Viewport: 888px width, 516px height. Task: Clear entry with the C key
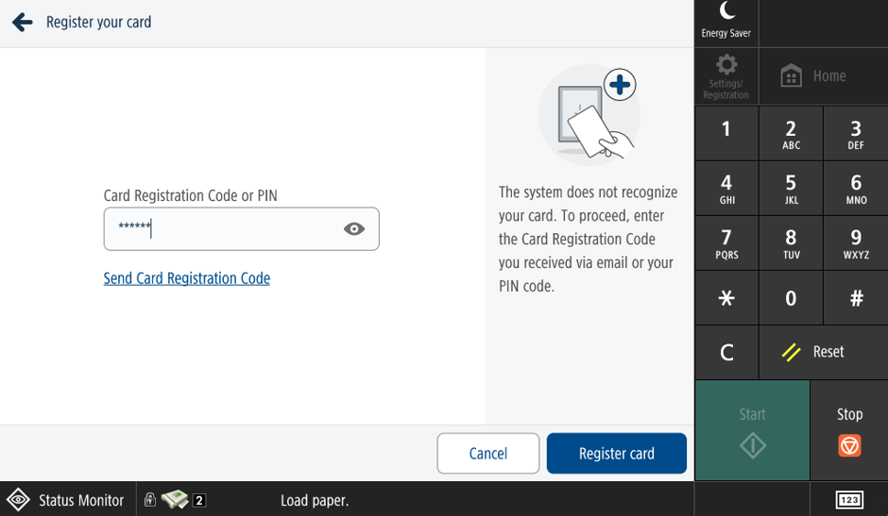pos(726,352)
